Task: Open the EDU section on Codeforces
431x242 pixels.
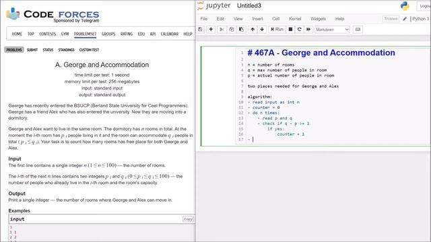Action: tap(141, 34)
